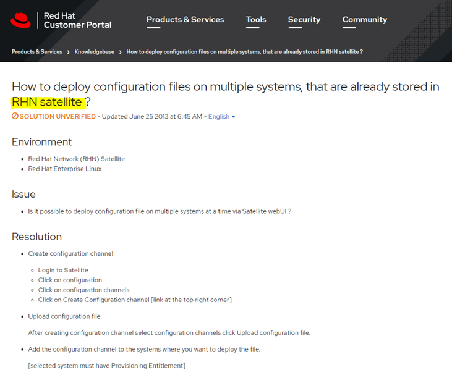The width and height of the screenshot is (452, 375).
Task: Click the 'After creating configuration channel' sentence
Action: (169, 332)
